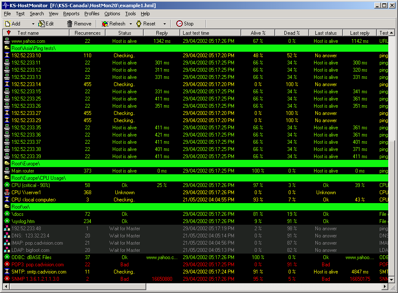This screenshot has height=293, width=398.
Task: Click the Remove trash can icon
Action: 70,24
